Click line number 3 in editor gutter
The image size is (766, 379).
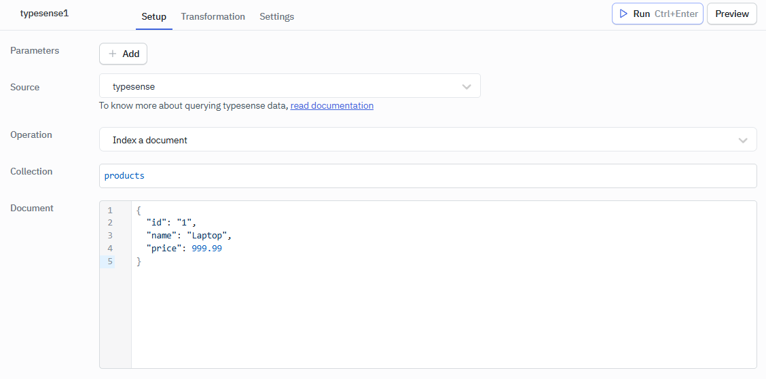110,236
